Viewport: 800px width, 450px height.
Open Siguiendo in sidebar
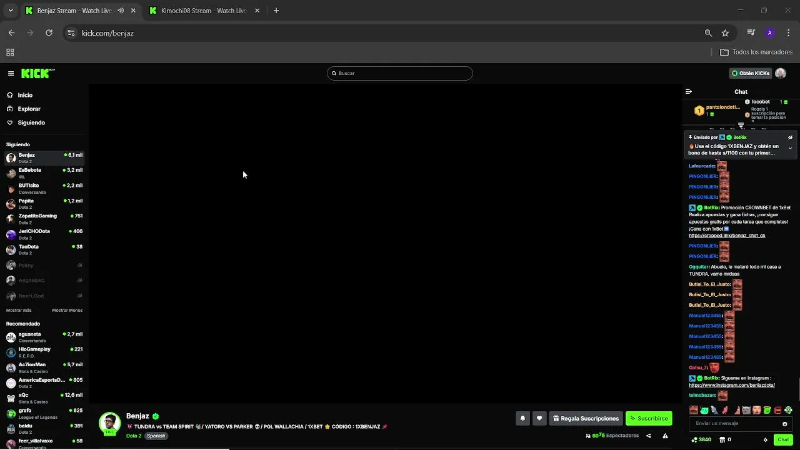tap(31, 122)
